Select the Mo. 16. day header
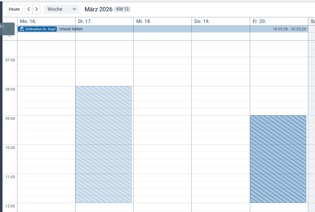Viewport: 315px width, 212px height. pyautogui.click(x=28, y=21)
